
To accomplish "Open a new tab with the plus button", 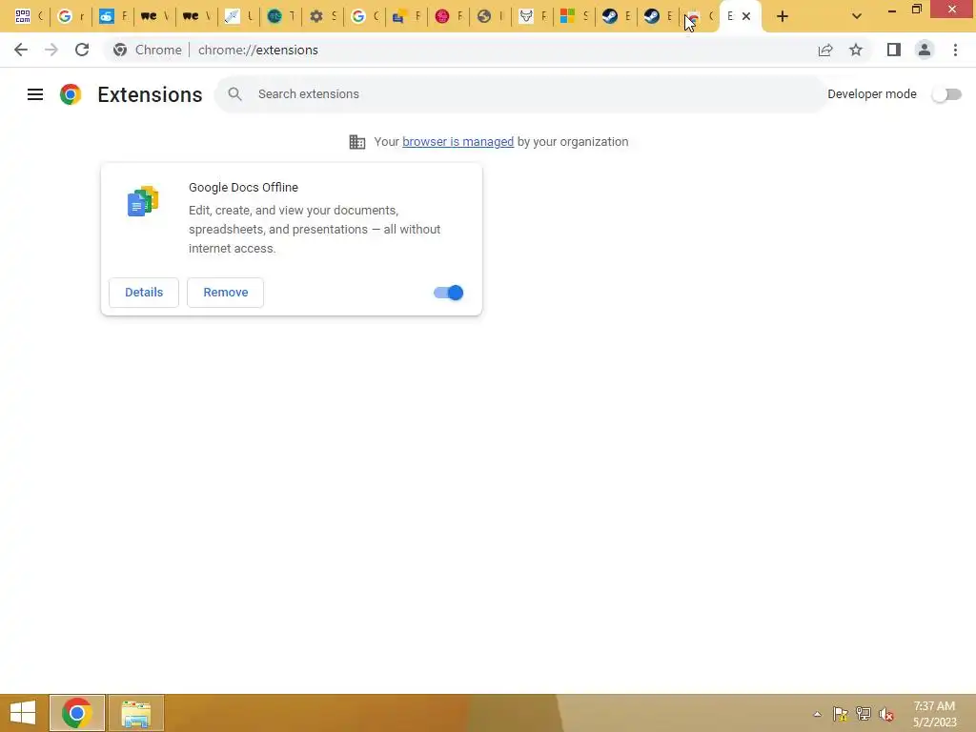I will coord(783,16).
